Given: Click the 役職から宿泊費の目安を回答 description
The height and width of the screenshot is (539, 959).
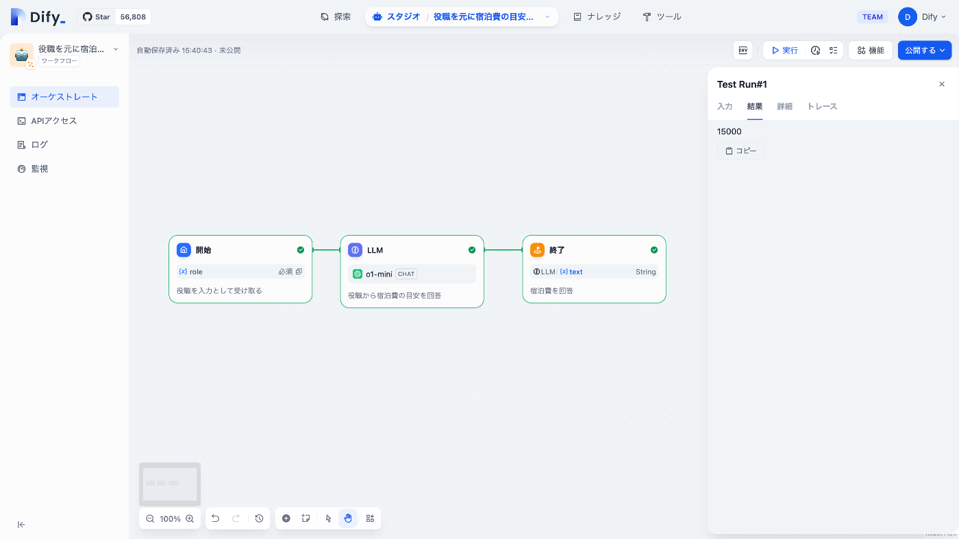Looking at the screenshot, I should click(x=395, y=296).
